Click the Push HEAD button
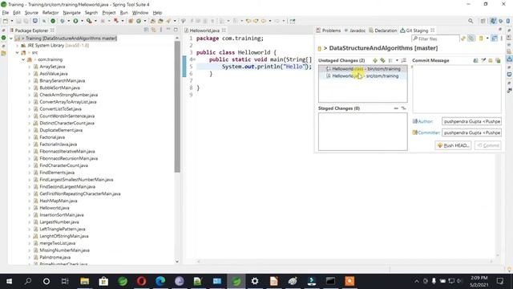The width and height of the screenshot is (513, 289). click(453, 145)
